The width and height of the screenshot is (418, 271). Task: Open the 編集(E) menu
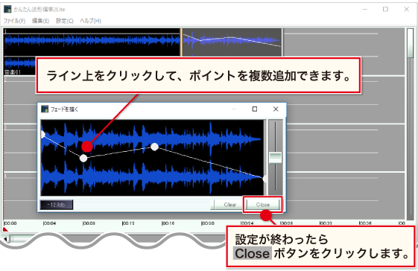click(x=40, y=21)
